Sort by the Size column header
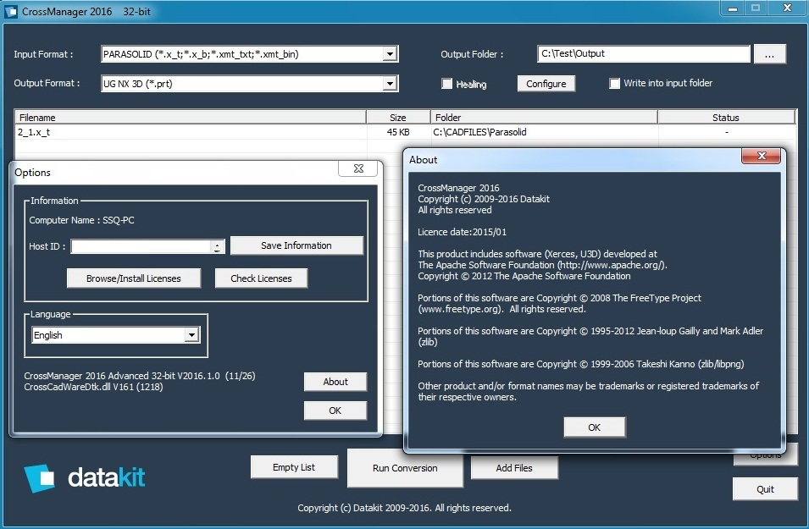 coord(398,118)
